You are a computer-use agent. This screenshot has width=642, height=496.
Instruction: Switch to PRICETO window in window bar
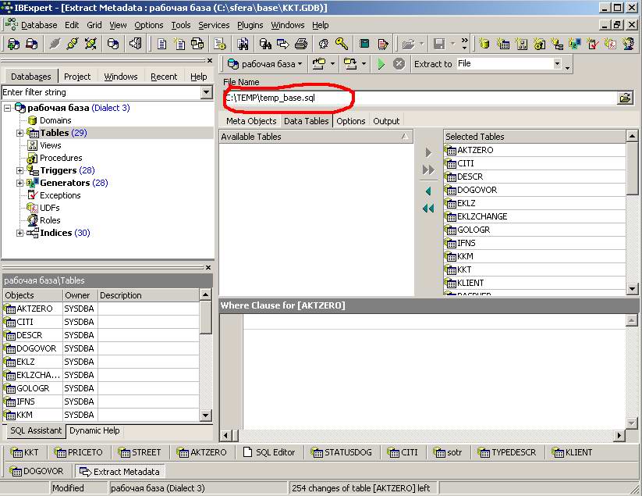tap(79, 452)
